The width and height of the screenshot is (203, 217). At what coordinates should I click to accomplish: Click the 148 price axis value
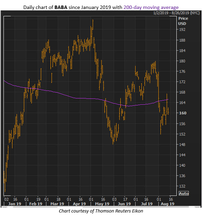[182, 144]
